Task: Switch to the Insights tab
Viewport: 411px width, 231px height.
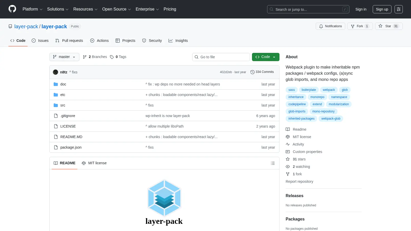Action: click(x=178, y=41)
